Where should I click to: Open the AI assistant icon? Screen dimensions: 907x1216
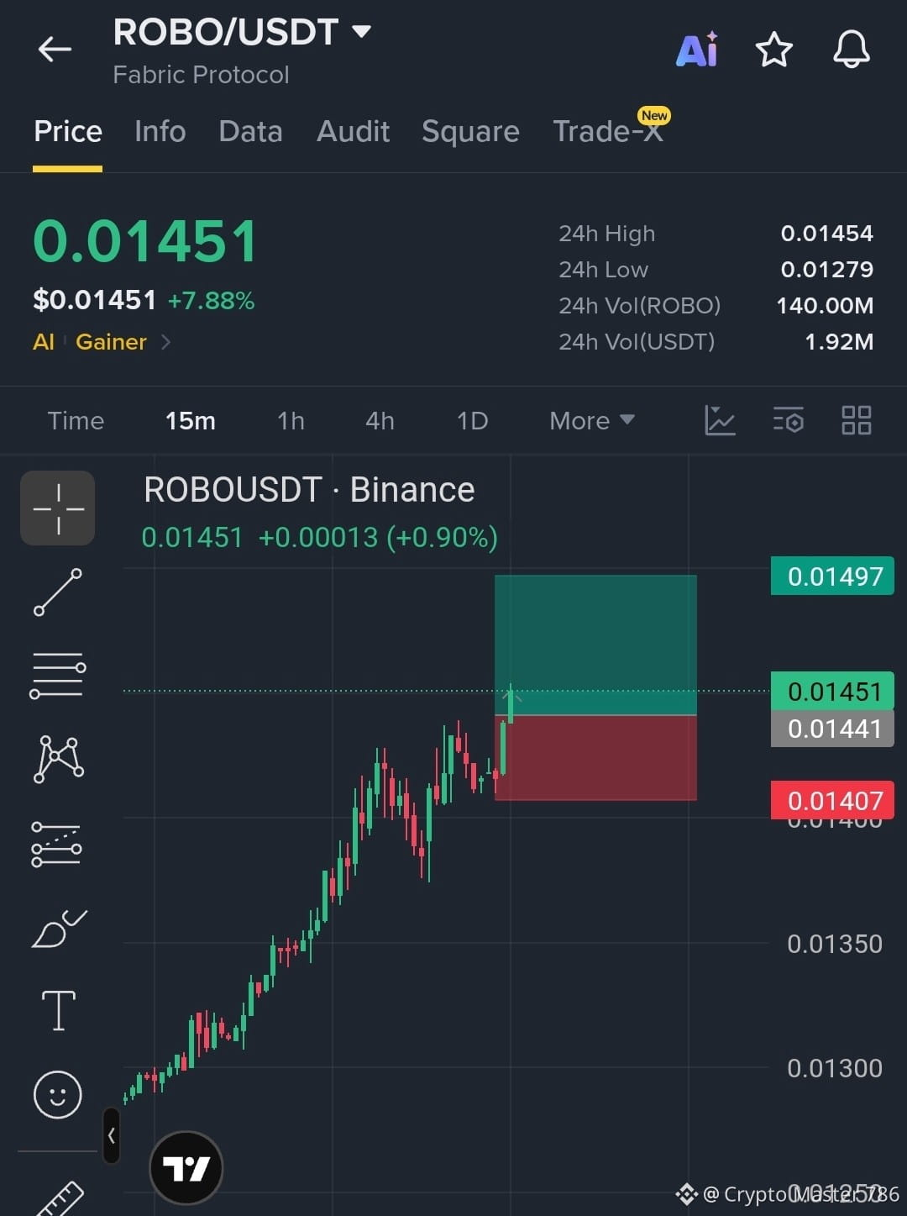697,50
